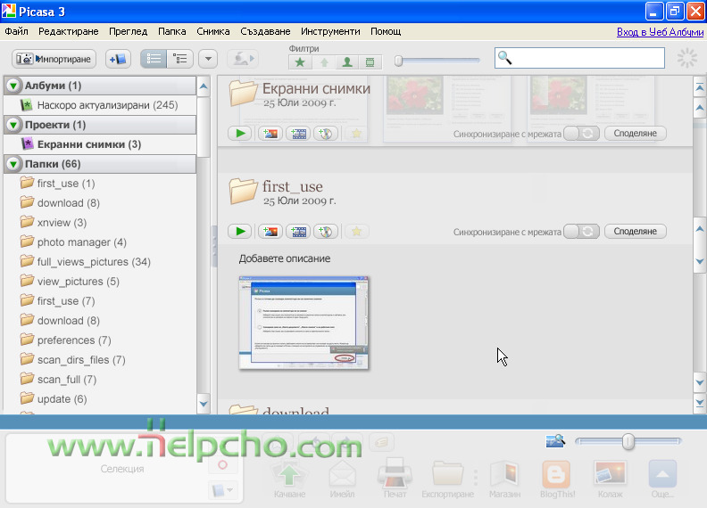Create photo collage for Екранни снимки
This screenshot has height=508, width=707.
point(270,134)
